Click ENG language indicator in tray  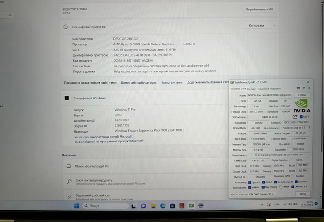[x=277, y=204]
